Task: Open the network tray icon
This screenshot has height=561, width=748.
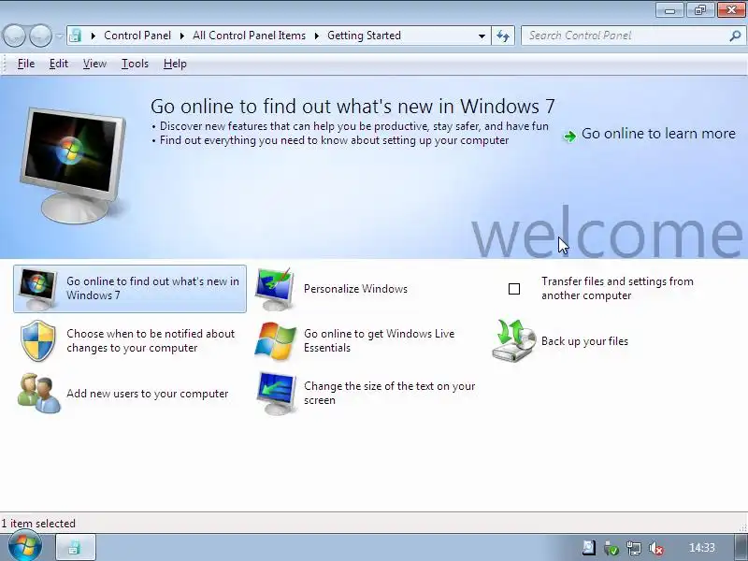Action: coord(634,548)
